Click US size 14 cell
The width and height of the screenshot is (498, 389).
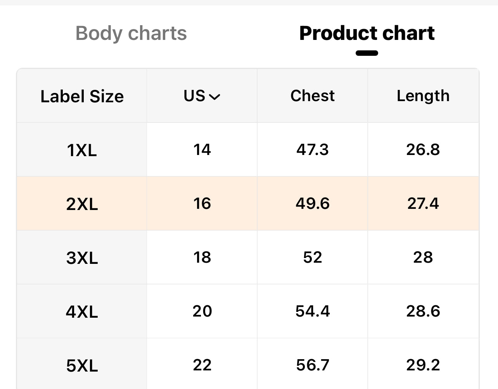202,150
